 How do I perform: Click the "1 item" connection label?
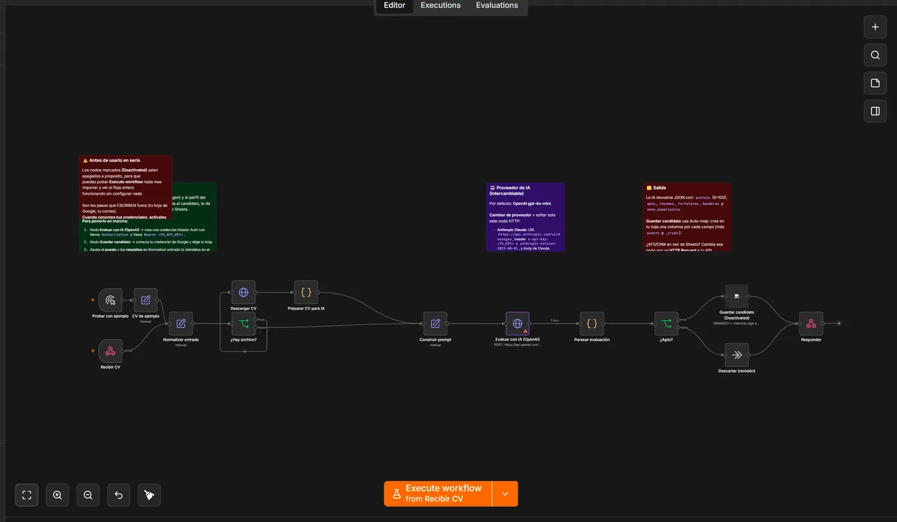click(x=555, y=320)
